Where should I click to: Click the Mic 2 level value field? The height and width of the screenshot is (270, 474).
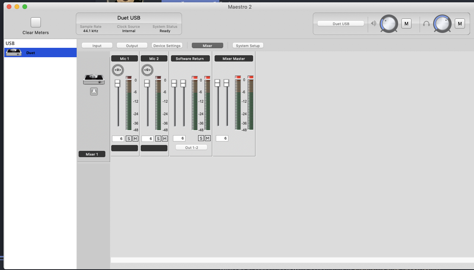click(x=147, y=138)
